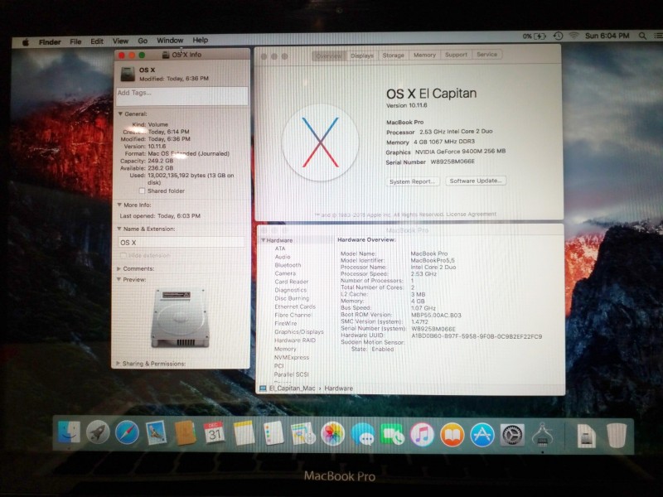Switch to the Service tab
The height and width of the screenshot is (497, 663).
point(486,55)
